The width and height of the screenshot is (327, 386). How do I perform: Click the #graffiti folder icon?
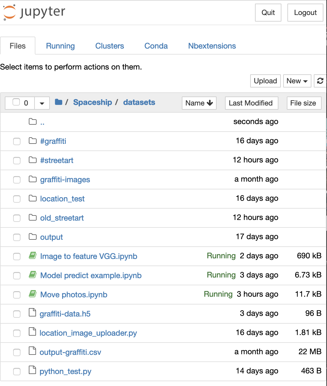(33, 141)
